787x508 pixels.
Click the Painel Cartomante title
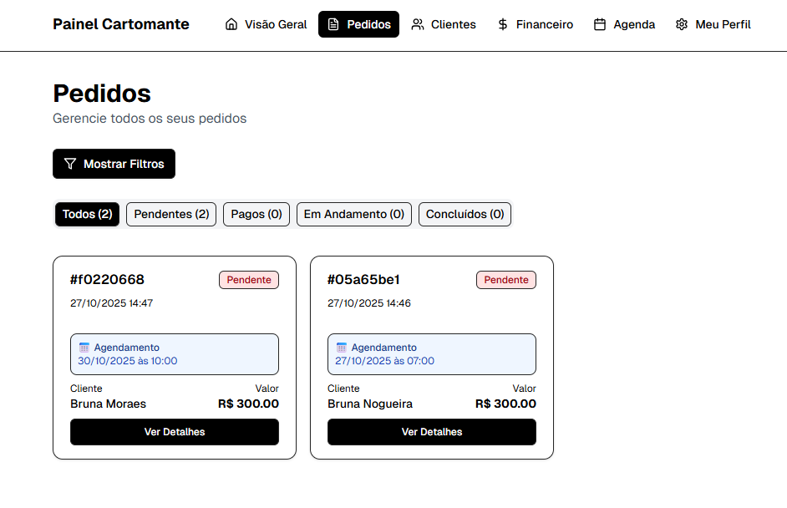point(120,24)
